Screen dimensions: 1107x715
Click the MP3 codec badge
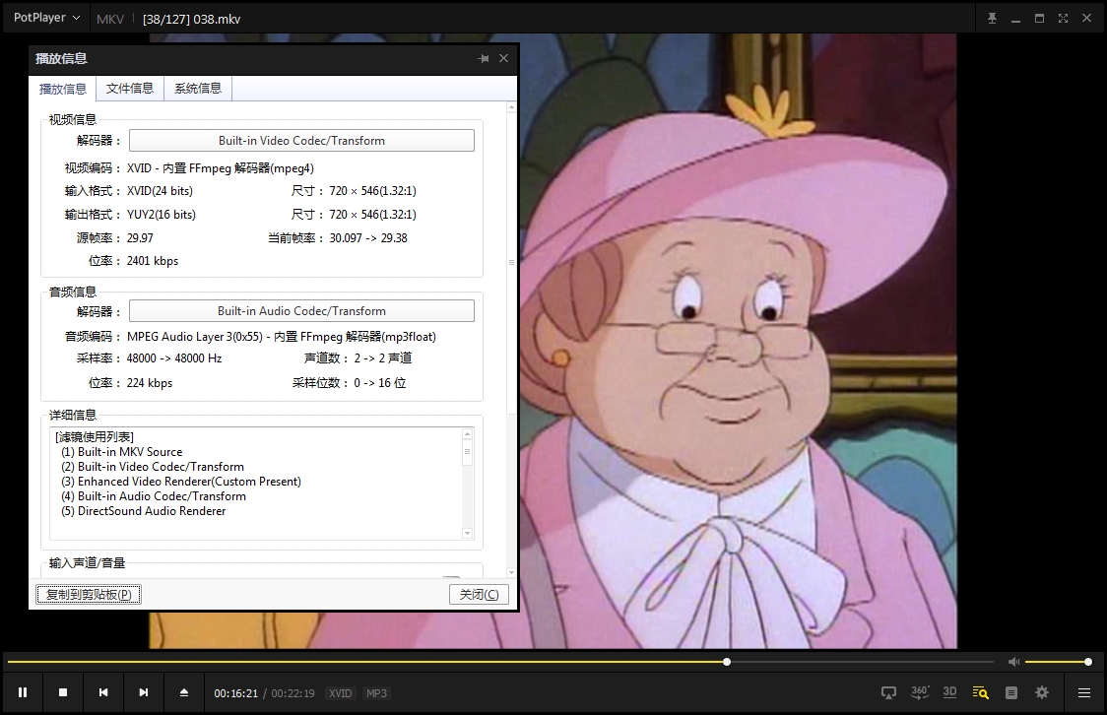click(376, 693)
